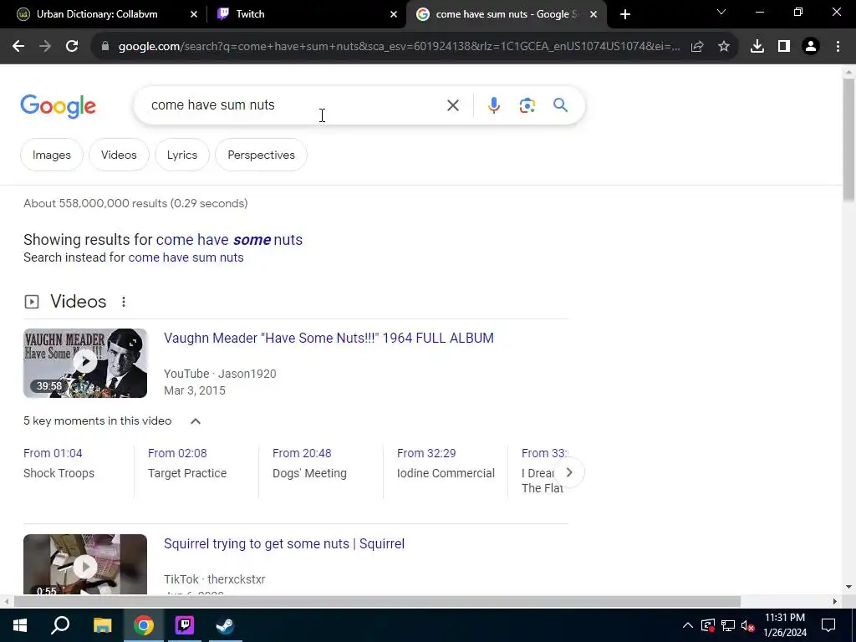Screen dimensions: 856x642
Task: Jump to key moment From 20:48
Action: pyautogui.click(x=302, y=453)
